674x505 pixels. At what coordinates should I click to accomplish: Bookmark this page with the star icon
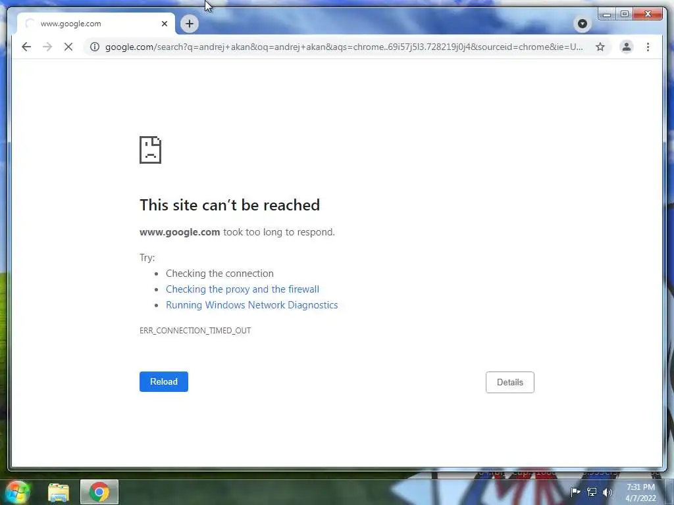[x=600, y=47]
